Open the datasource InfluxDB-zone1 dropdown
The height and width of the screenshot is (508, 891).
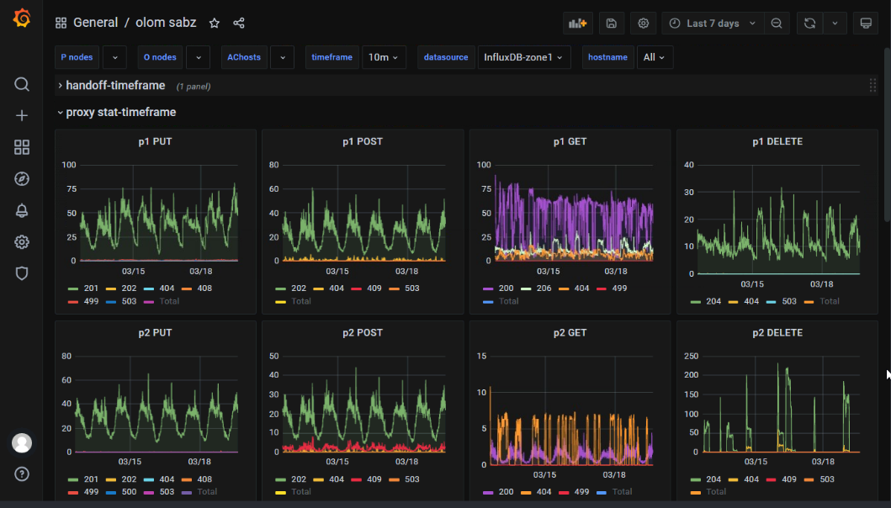524,57
